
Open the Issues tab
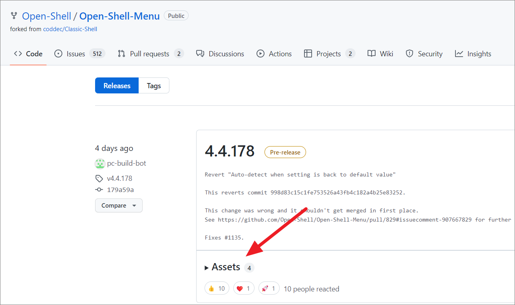[x=80, y=53]
